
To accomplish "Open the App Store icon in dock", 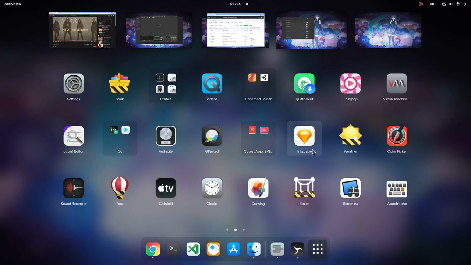I will click(x=234, y=249).
